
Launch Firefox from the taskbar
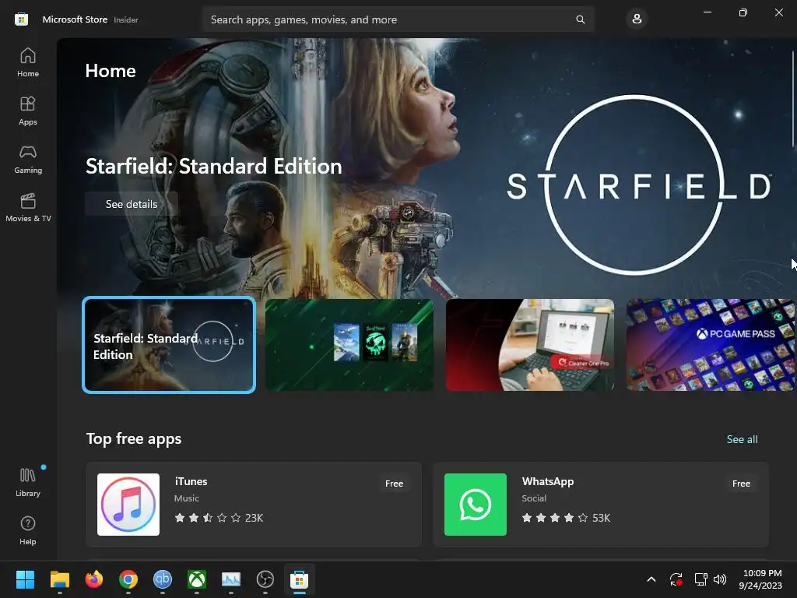click(x=94, y=579)
